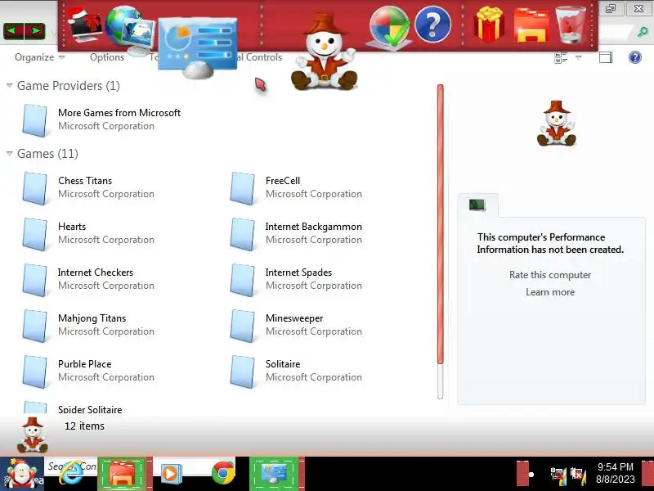Click the Spider Solitaire label
The width and height of the screenshot is (654, 491).
point(90,409)
